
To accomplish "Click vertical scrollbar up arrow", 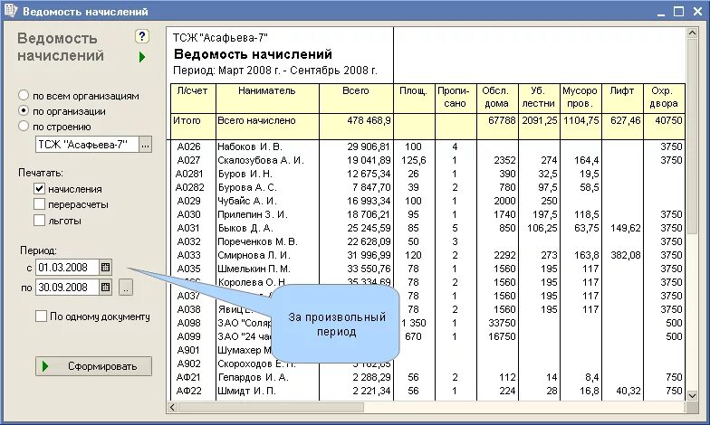I will coord(692,33).
